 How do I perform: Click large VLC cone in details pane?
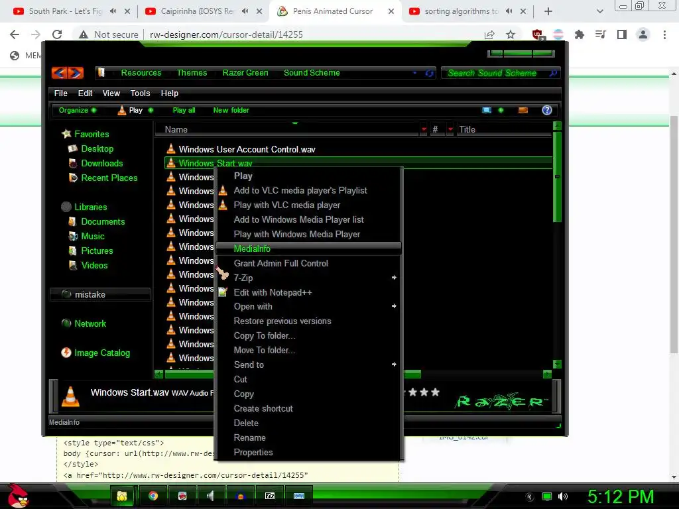[70, 396]
